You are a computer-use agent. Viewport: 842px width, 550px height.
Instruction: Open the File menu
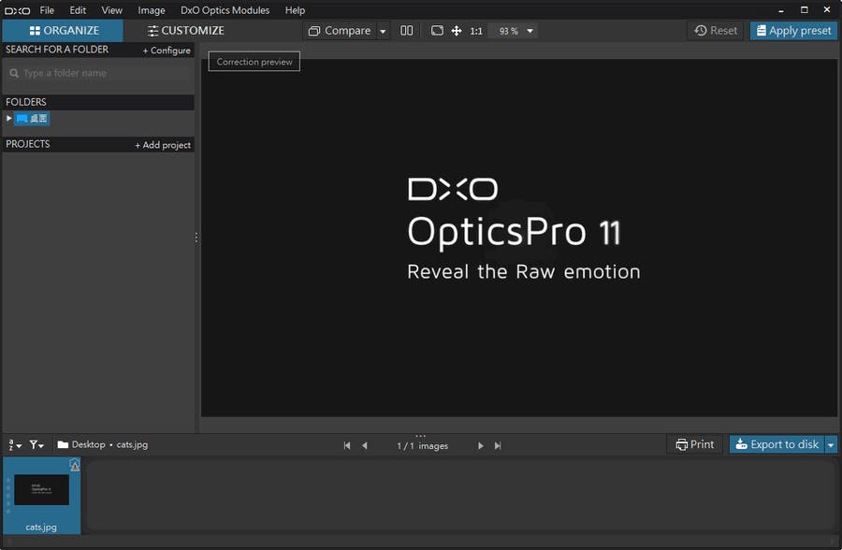click(47, 10)
